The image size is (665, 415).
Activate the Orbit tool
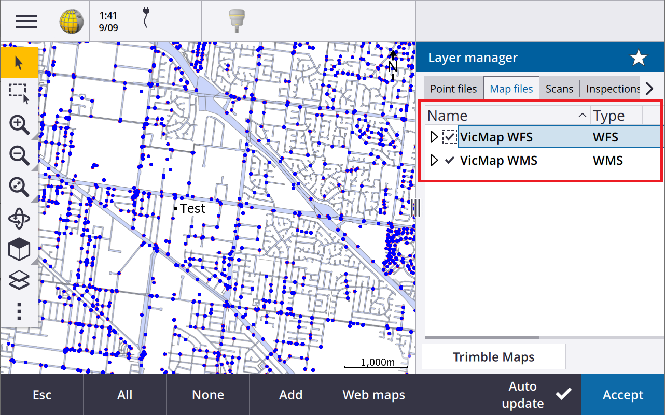[x=19, y=219]
